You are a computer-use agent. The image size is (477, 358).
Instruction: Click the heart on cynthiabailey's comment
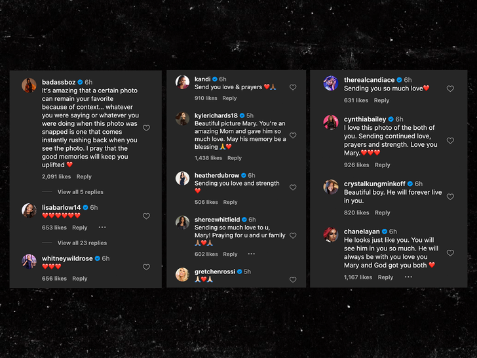tap(450, 140)
